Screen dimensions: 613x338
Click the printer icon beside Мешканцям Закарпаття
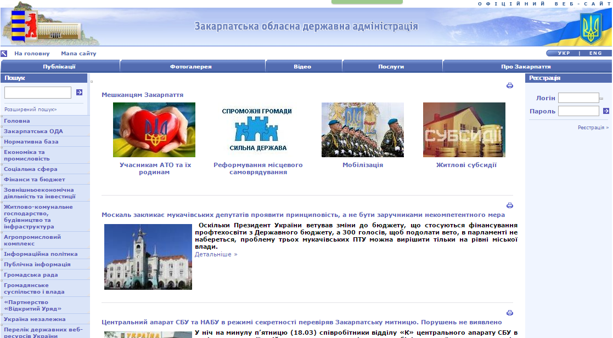pos(509,85)
